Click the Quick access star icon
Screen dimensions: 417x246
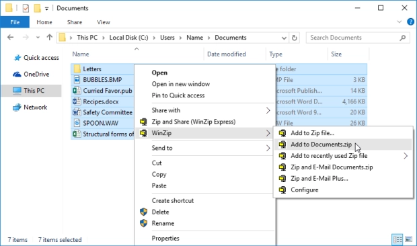tap(17, 58)
